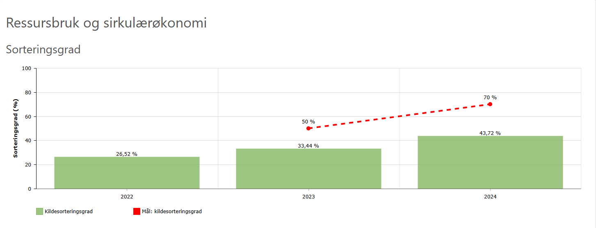Screen dimensions: 596x228
Task: Click the 33,44 % data label
Action: pos(308,146)
